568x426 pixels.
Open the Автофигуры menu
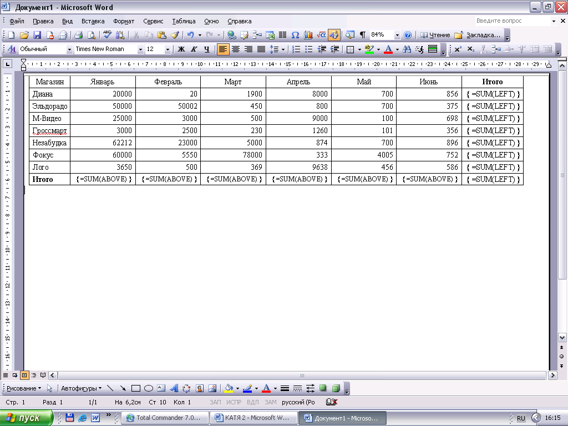81,388
